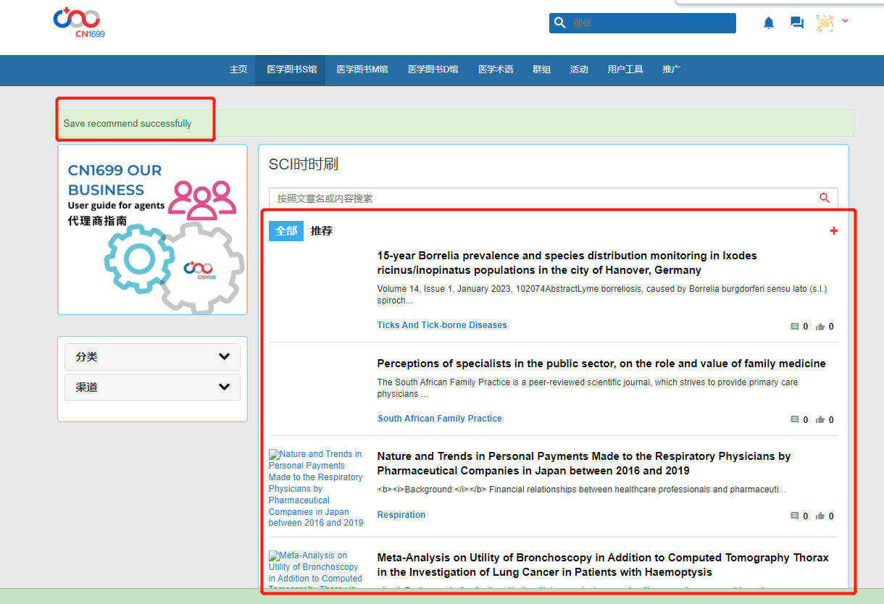Like the Borrelia prevalence article
884x604 pixels.
coord(820,327)
